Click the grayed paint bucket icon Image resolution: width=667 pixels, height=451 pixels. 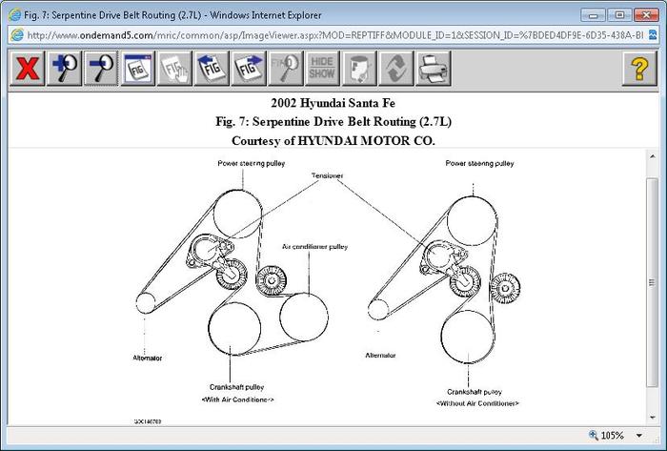pyautogui.click(x=359, y=68)
